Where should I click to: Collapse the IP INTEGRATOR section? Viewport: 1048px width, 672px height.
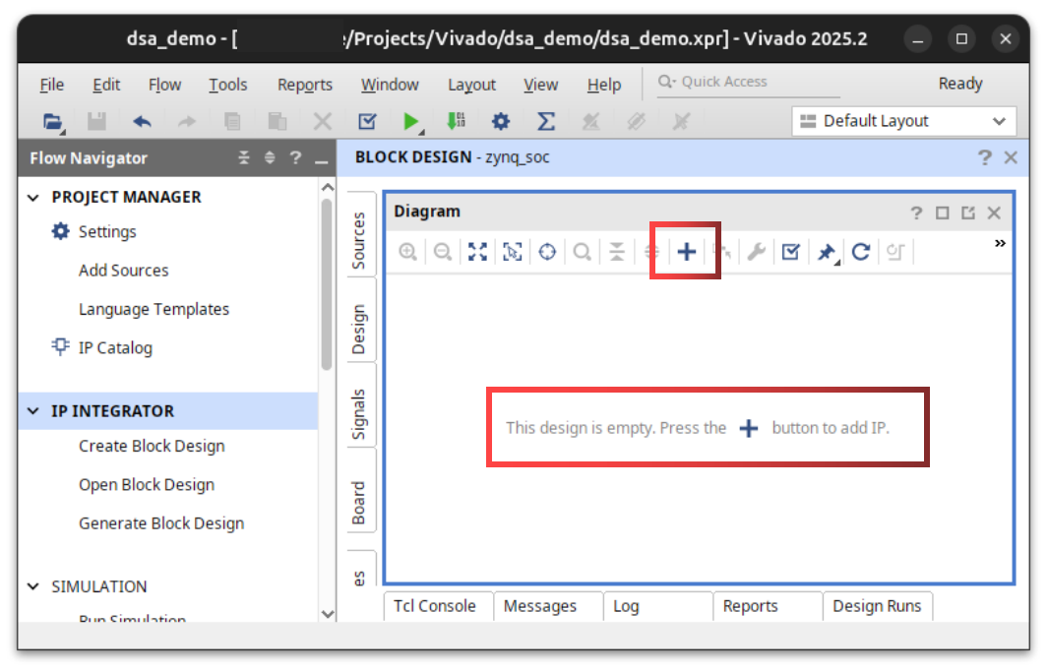(34, 411)
